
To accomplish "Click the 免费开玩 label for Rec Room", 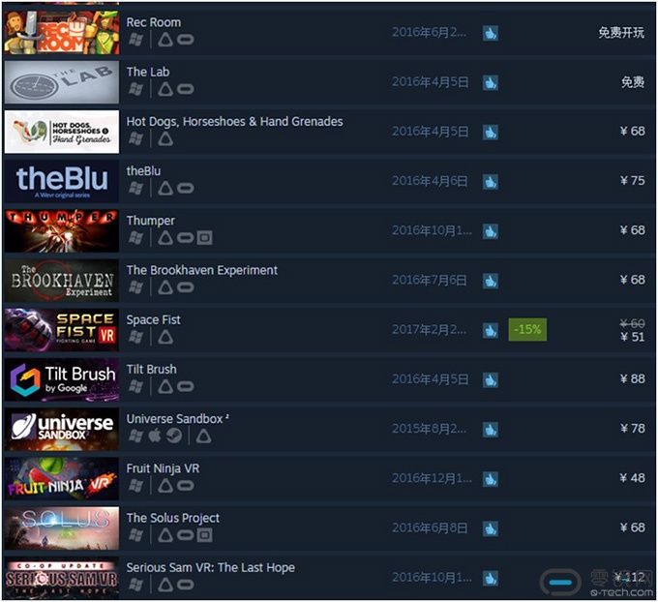I will point(621,33).
